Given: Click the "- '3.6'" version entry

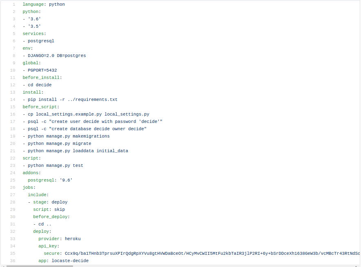Looking at the screenshot, I should [x=32, y=19].
